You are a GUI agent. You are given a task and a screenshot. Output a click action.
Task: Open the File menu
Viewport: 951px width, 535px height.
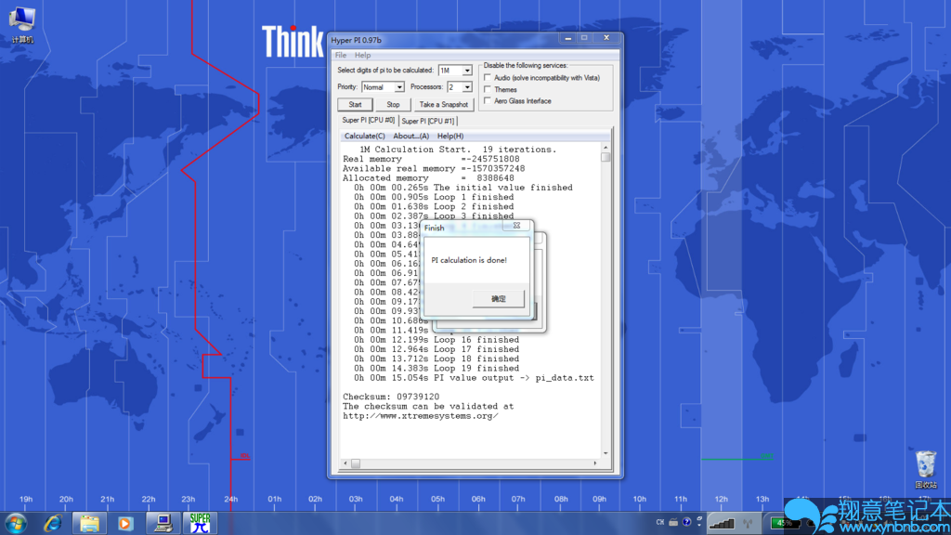click(341, 55)
